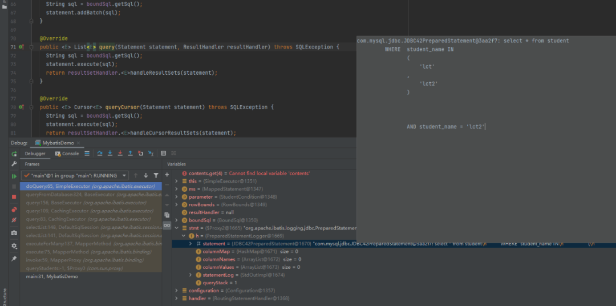Viewport: 616px width, 306px height.
Task: Click in SQL value popup after 'lct2'
Action: click(x=485, y=127)
